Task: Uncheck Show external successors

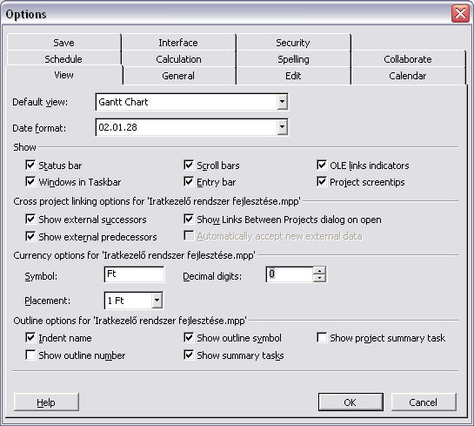Action: 30,220
